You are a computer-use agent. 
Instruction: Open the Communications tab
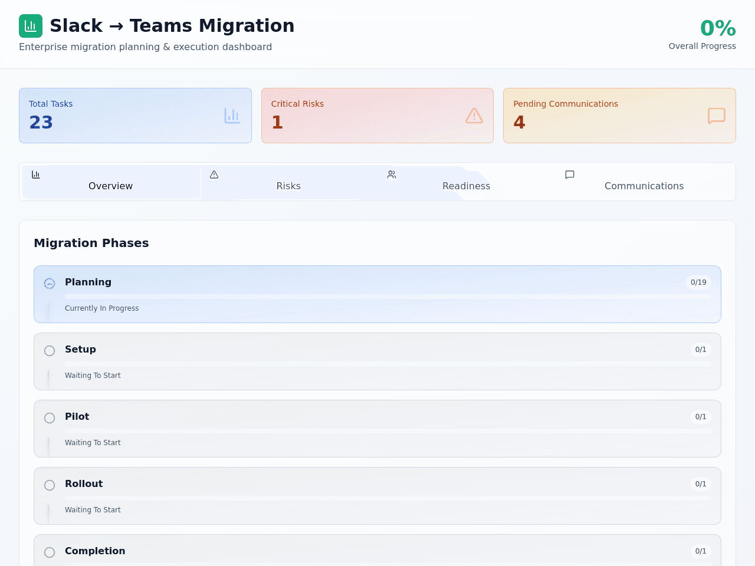[x=644, y=182]
